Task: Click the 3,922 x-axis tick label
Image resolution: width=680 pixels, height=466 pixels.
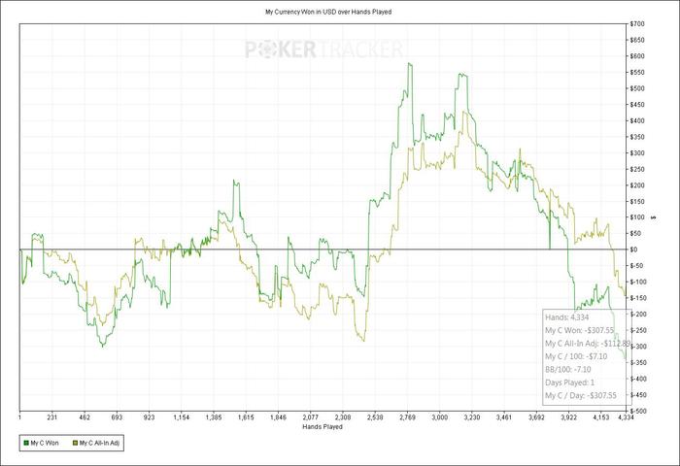Action: click(568, 417)
